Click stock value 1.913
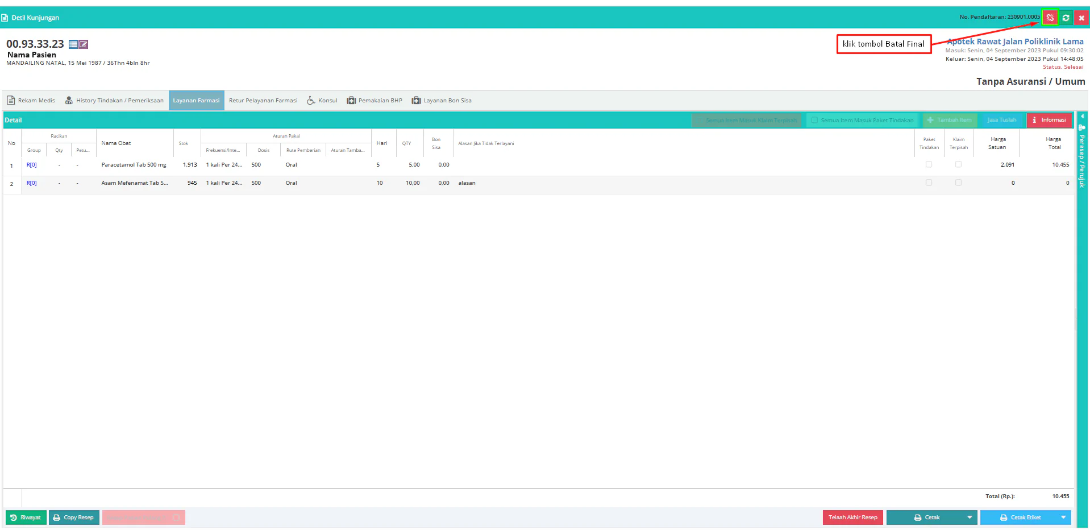Screen dimensions: 1090x530 point(190,165)
